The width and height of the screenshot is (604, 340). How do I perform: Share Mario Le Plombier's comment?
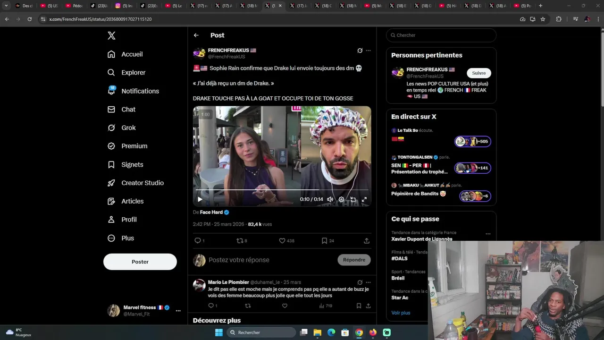click(368, 306)
